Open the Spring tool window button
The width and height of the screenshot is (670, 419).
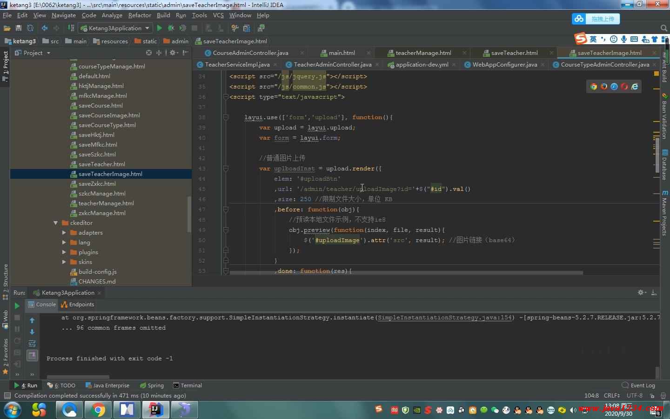[152, 385]
